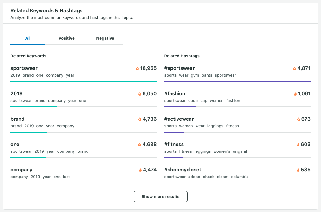
Task: Click the teal bar under the company keyword
Action: tap(28, 183)
